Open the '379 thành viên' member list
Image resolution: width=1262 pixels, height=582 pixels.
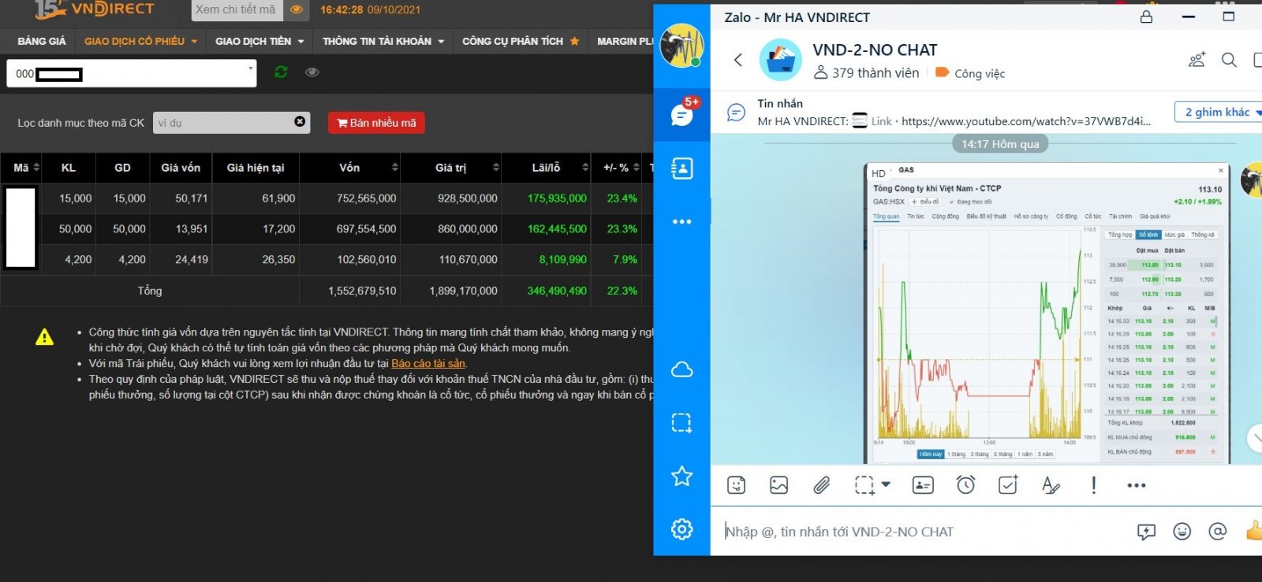click(x=867, y=73)
